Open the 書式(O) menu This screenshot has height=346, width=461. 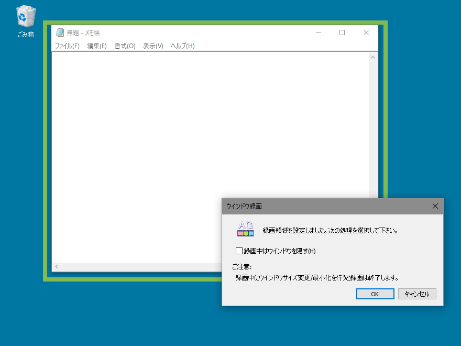pyautogui.click(x=124, y=46)
